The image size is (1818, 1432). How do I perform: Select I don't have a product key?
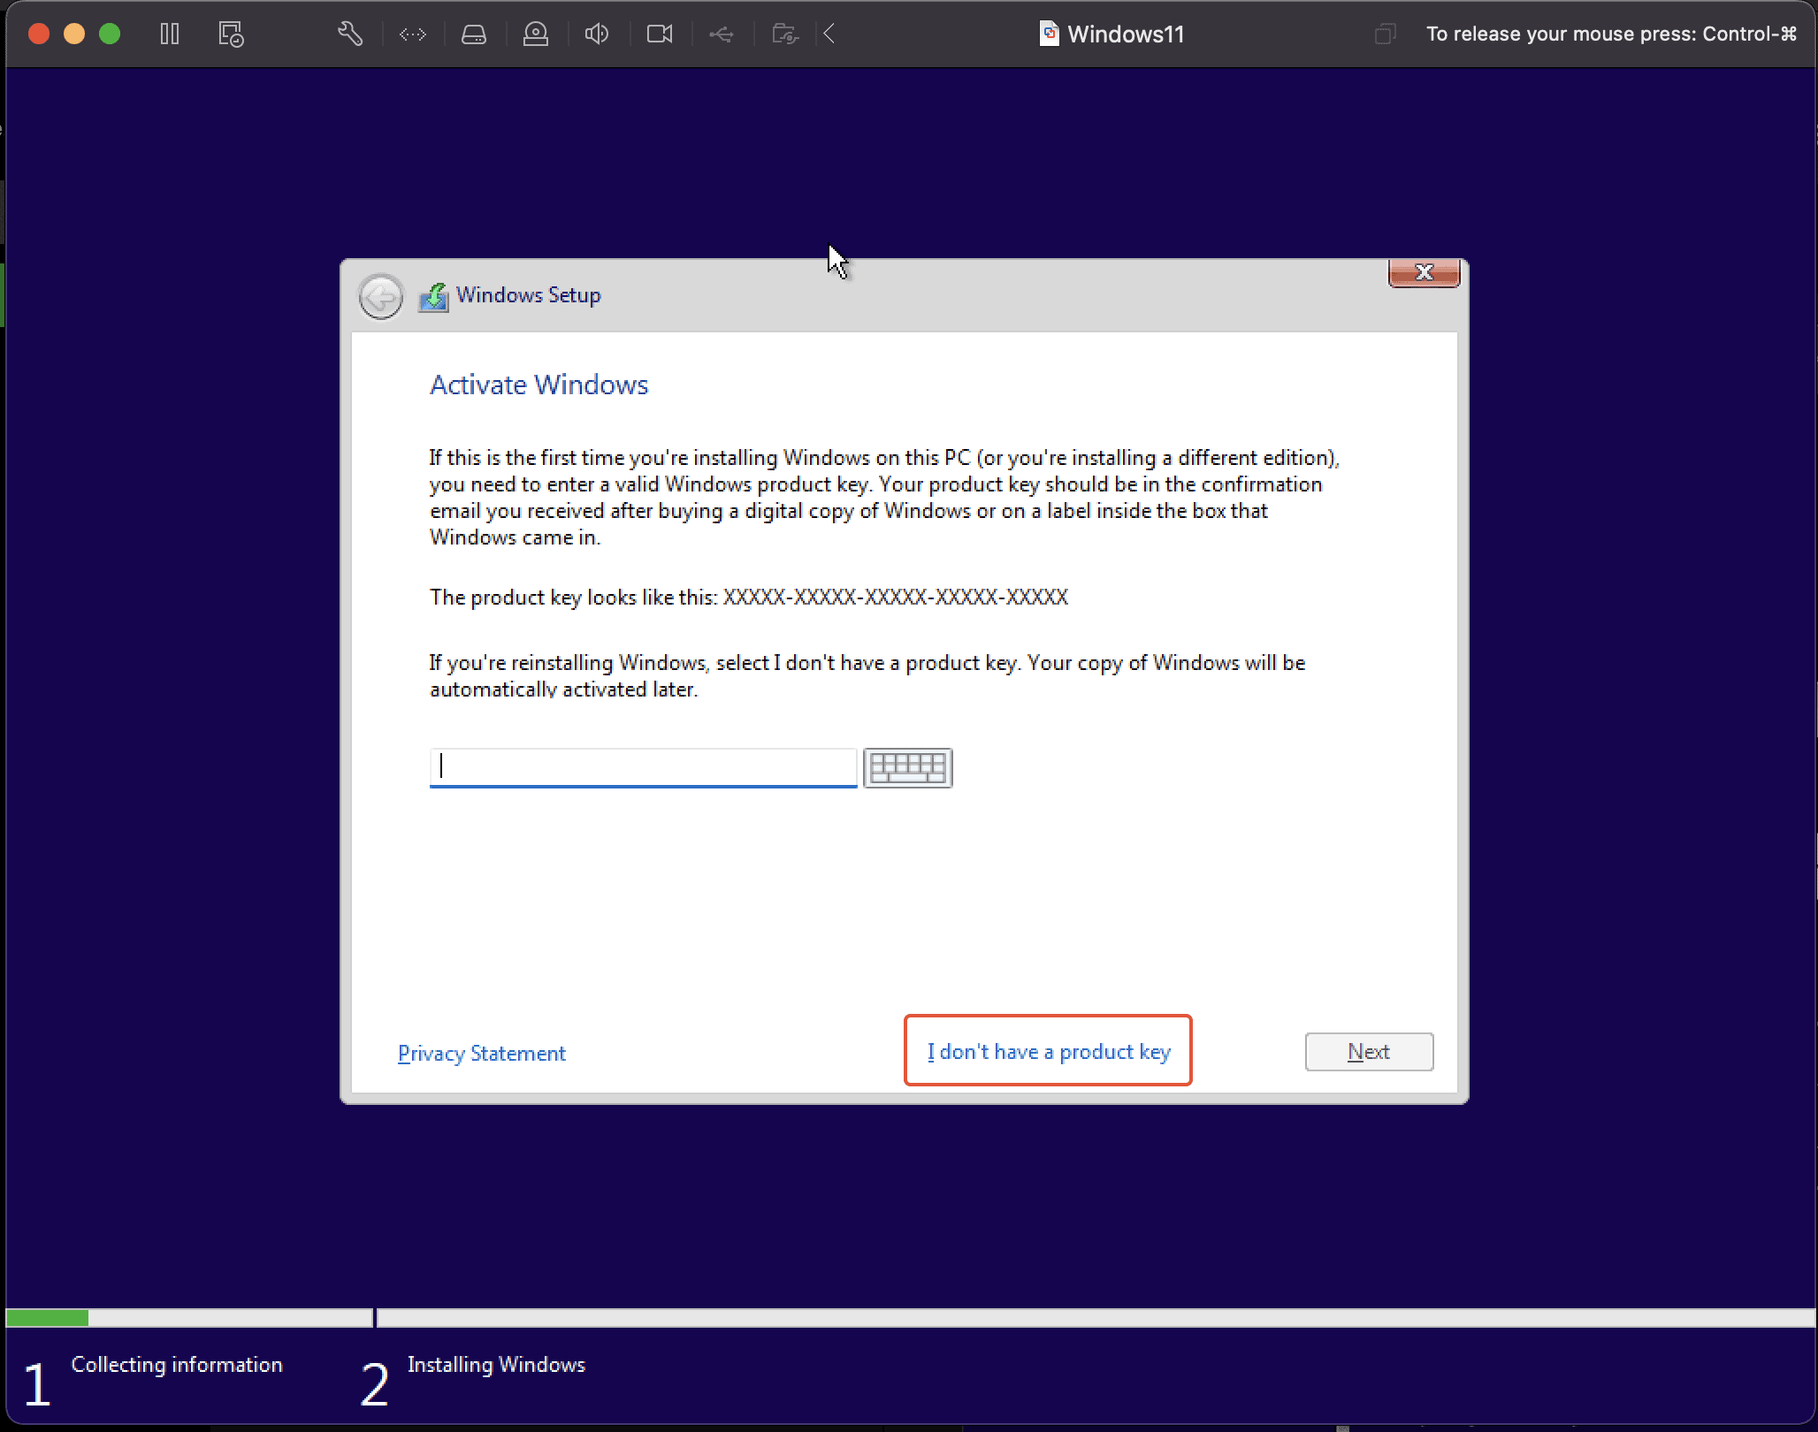tap(1049, 1052)
